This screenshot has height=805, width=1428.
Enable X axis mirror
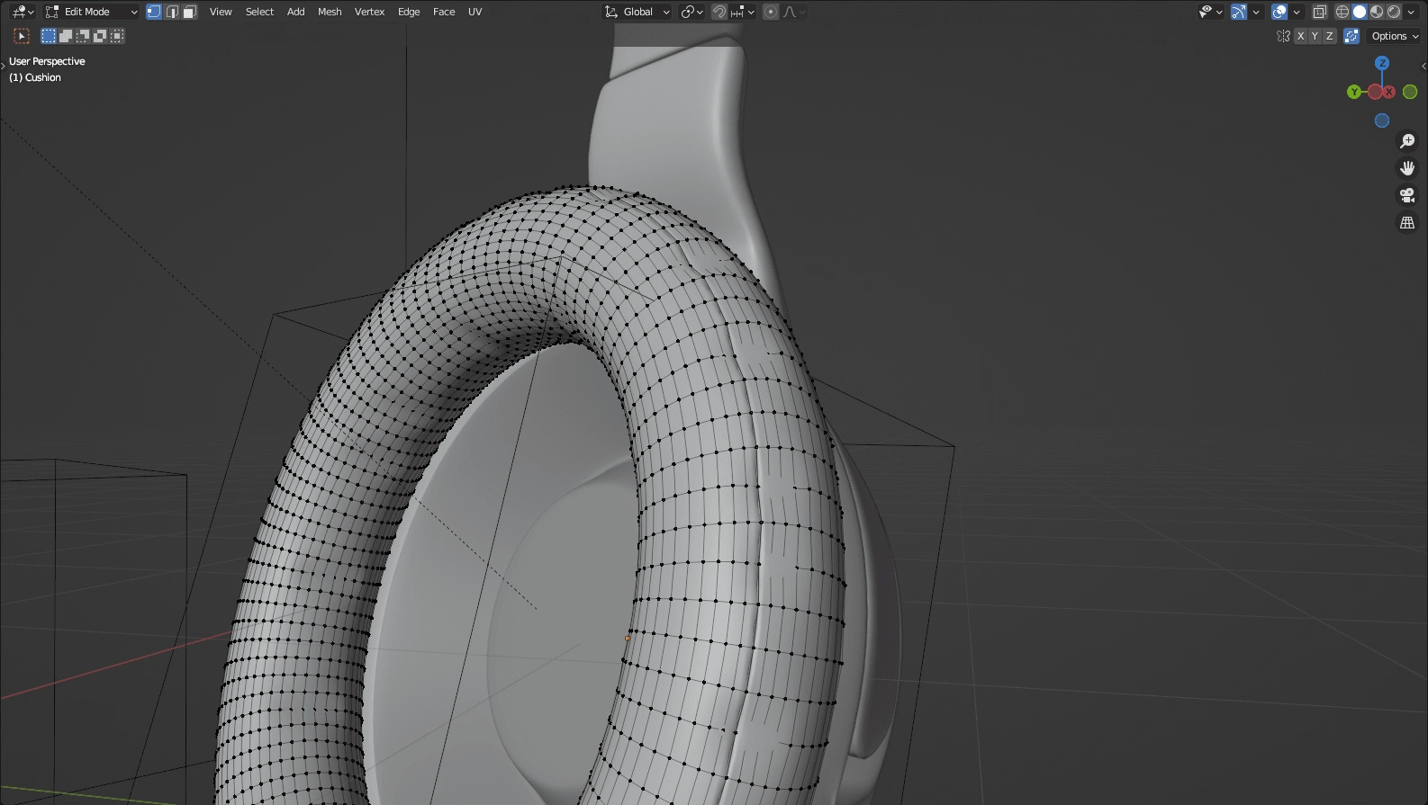(1300, 36)
